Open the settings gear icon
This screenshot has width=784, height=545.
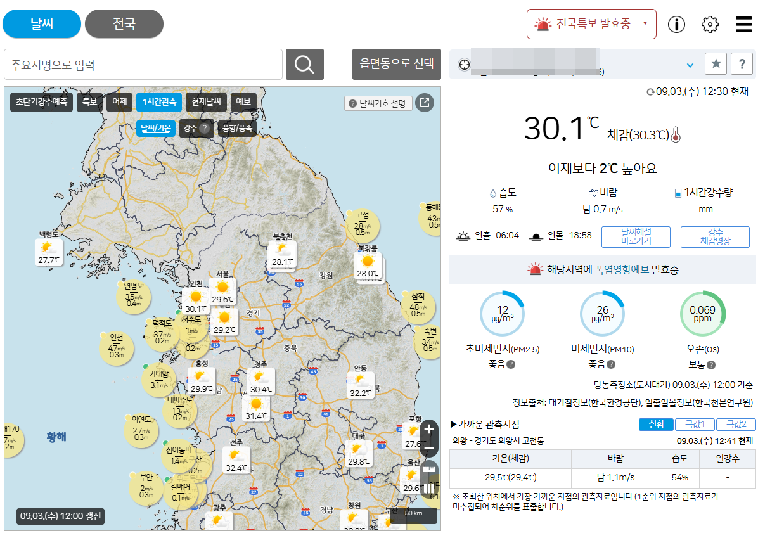pos(710,25)
